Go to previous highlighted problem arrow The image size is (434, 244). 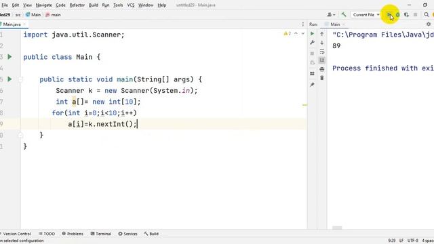(x=296, y=34)
